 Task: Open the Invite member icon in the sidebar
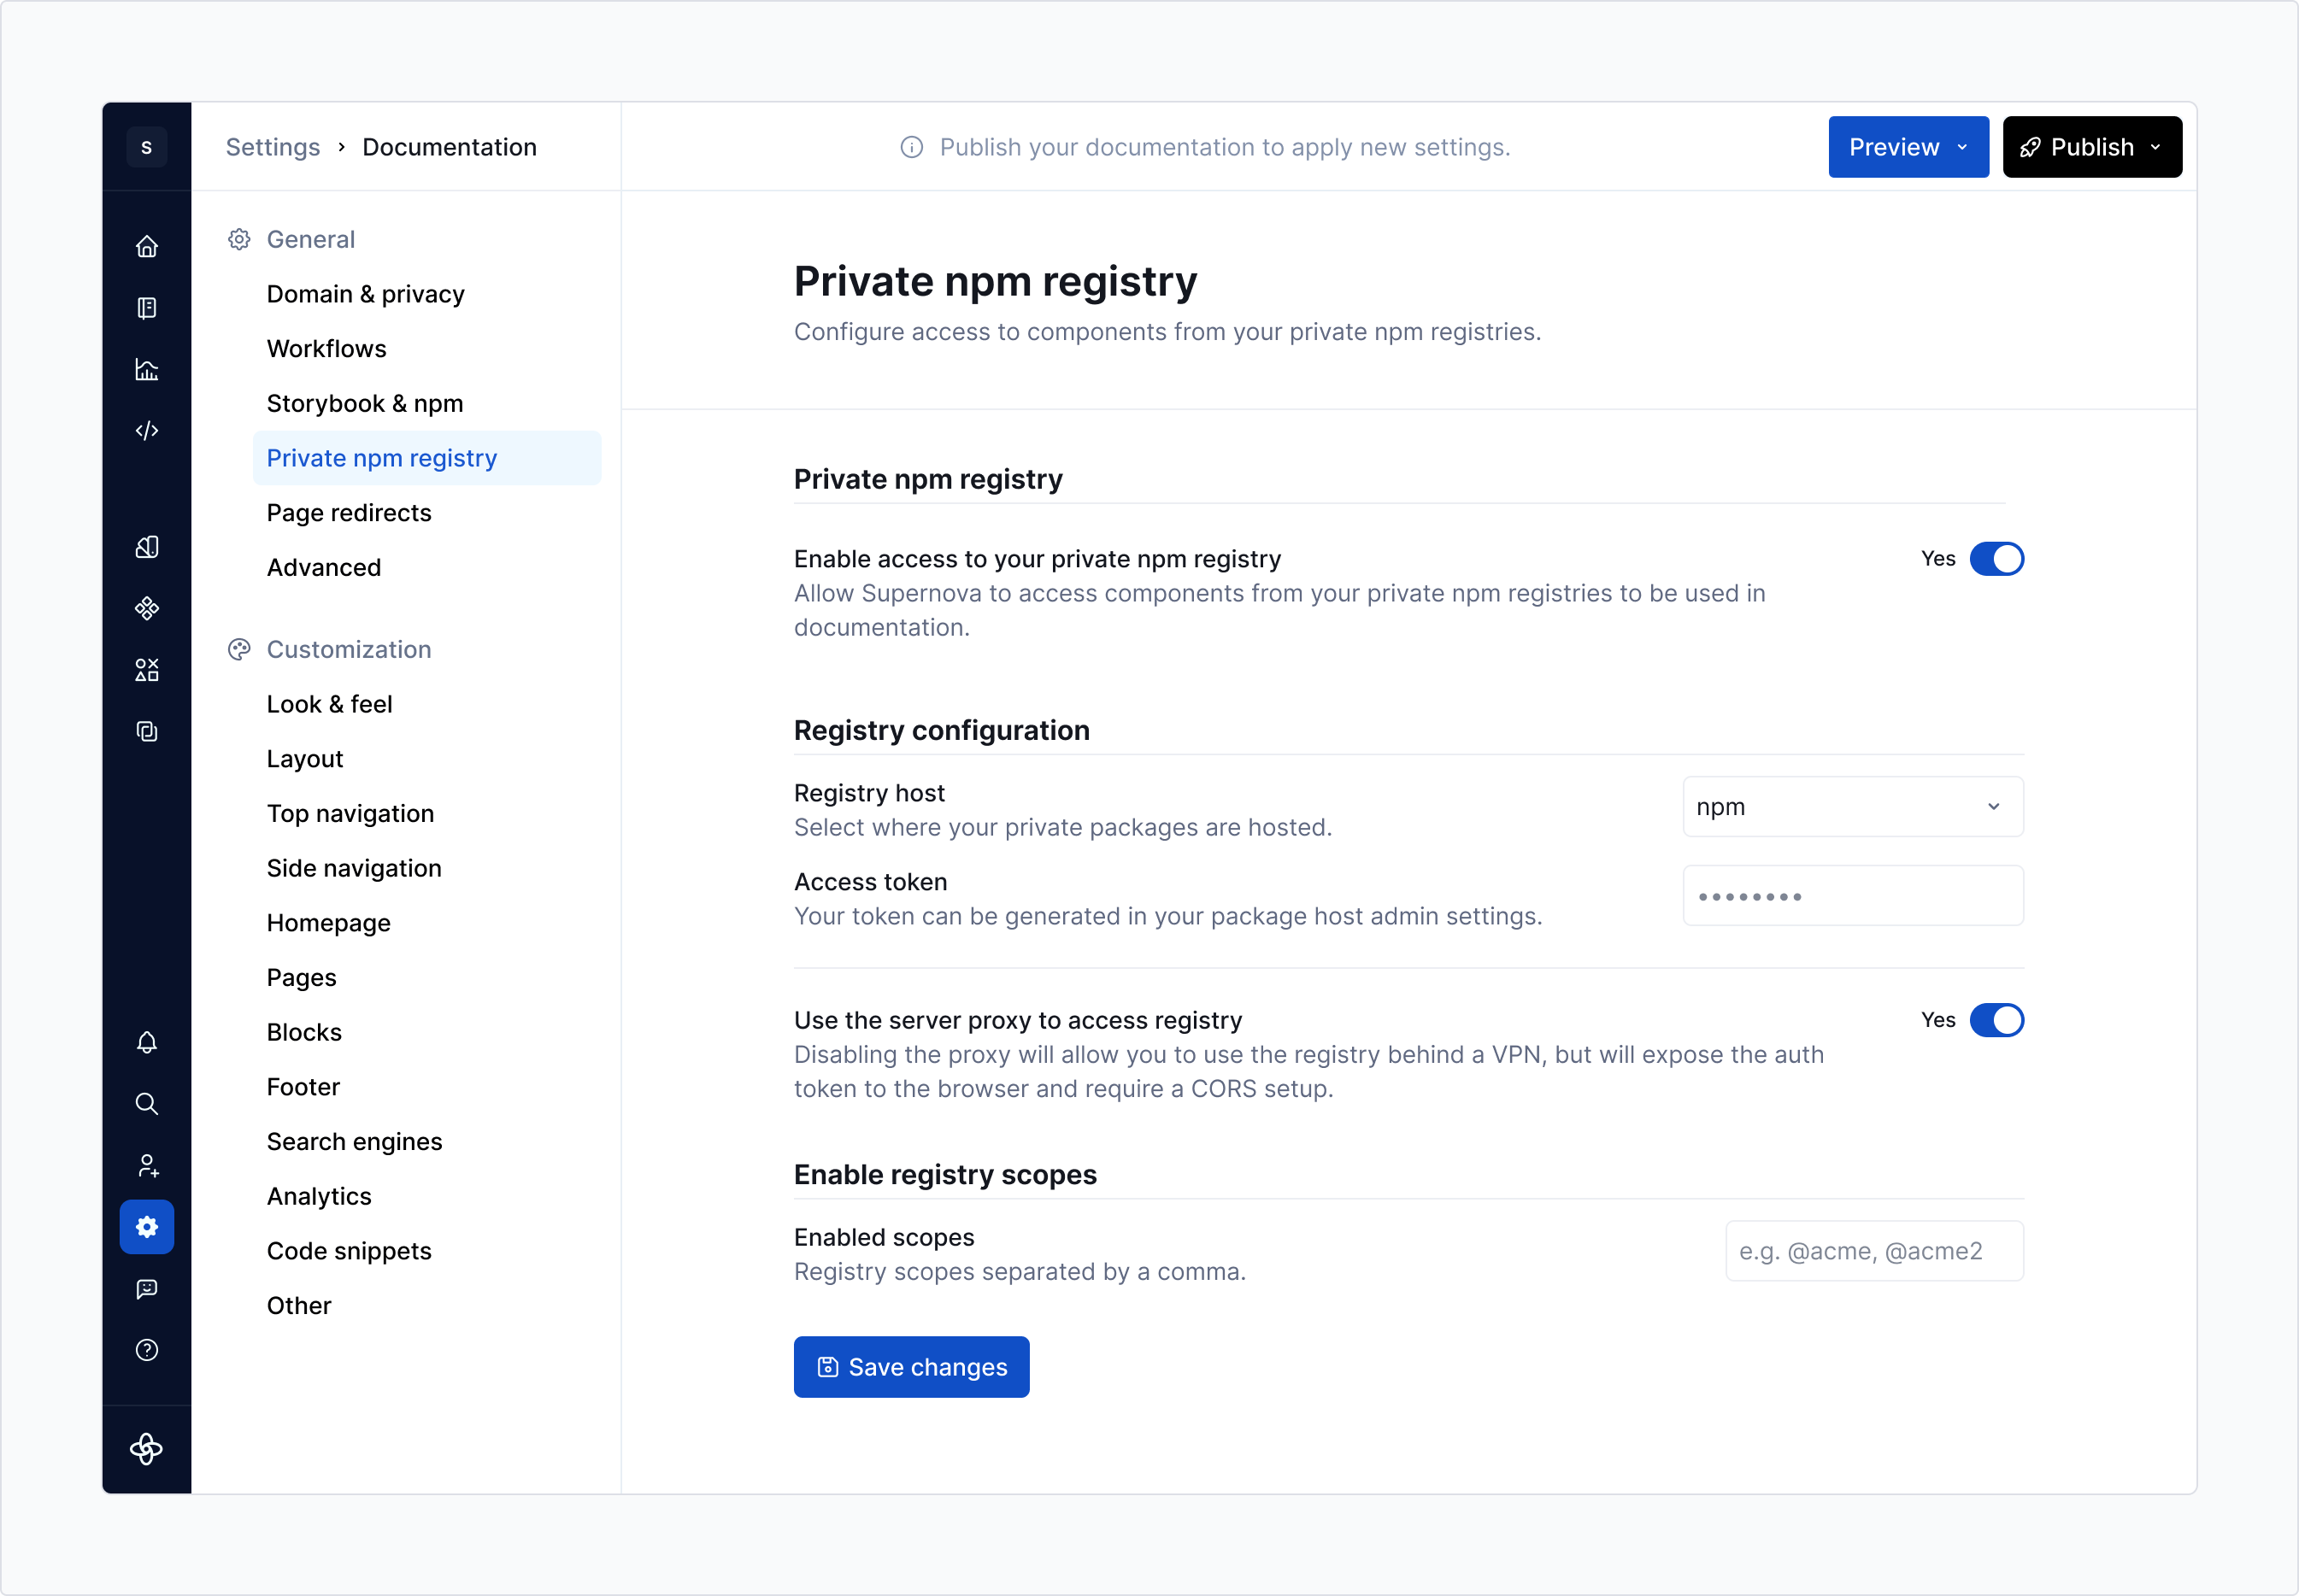click(x=147, y=1164)
